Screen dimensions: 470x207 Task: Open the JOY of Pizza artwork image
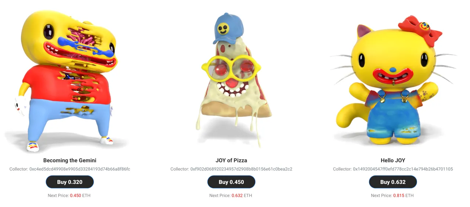pos(231,79)
